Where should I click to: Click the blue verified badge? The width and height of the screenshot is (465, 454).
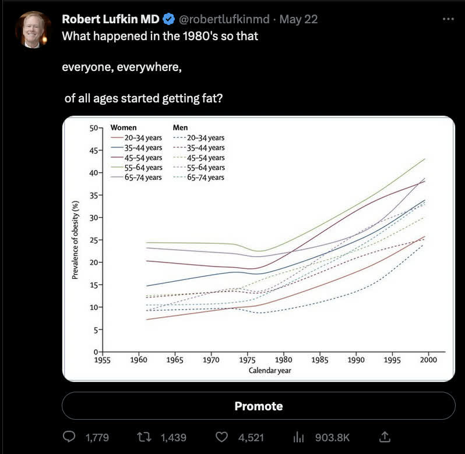168,19
